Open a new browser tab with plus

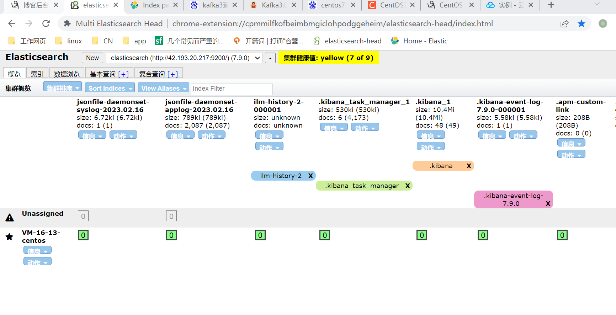(551, 5)
